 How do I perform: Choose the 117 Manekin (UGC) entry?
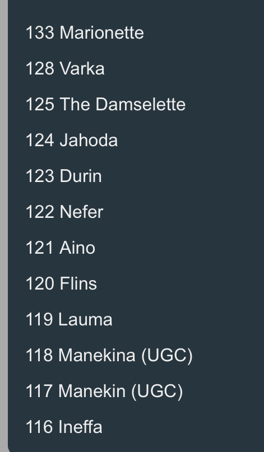[x=136, y=391]
